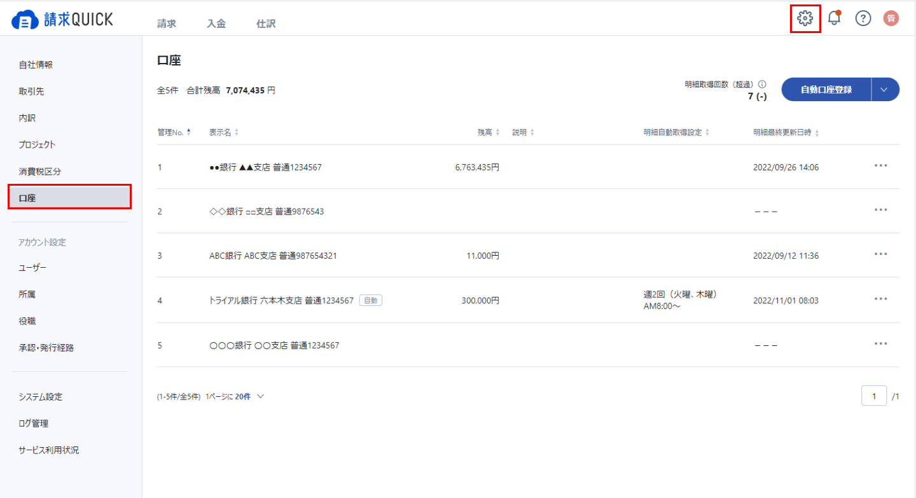Open more options for ABC銀行 row
The width and height of the screenshot is (916, 498).
tap(880, 254)
